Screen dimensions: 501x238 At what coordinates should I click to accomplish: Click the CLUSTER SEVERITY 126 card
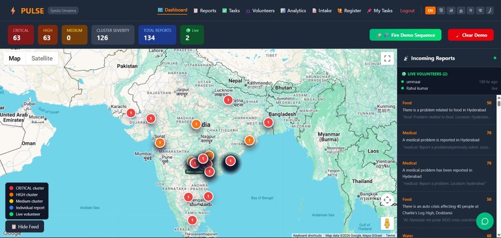click(x=113, y=35)
